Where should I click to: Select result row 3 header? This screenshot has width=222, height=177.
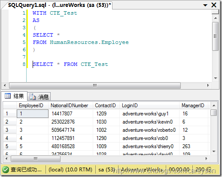click(10, 130)
